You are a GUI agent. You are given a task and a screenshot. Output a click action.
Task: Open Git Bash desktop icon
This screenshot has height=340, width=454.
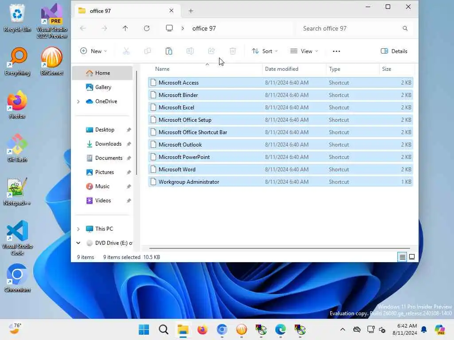[x=17, y=148]
